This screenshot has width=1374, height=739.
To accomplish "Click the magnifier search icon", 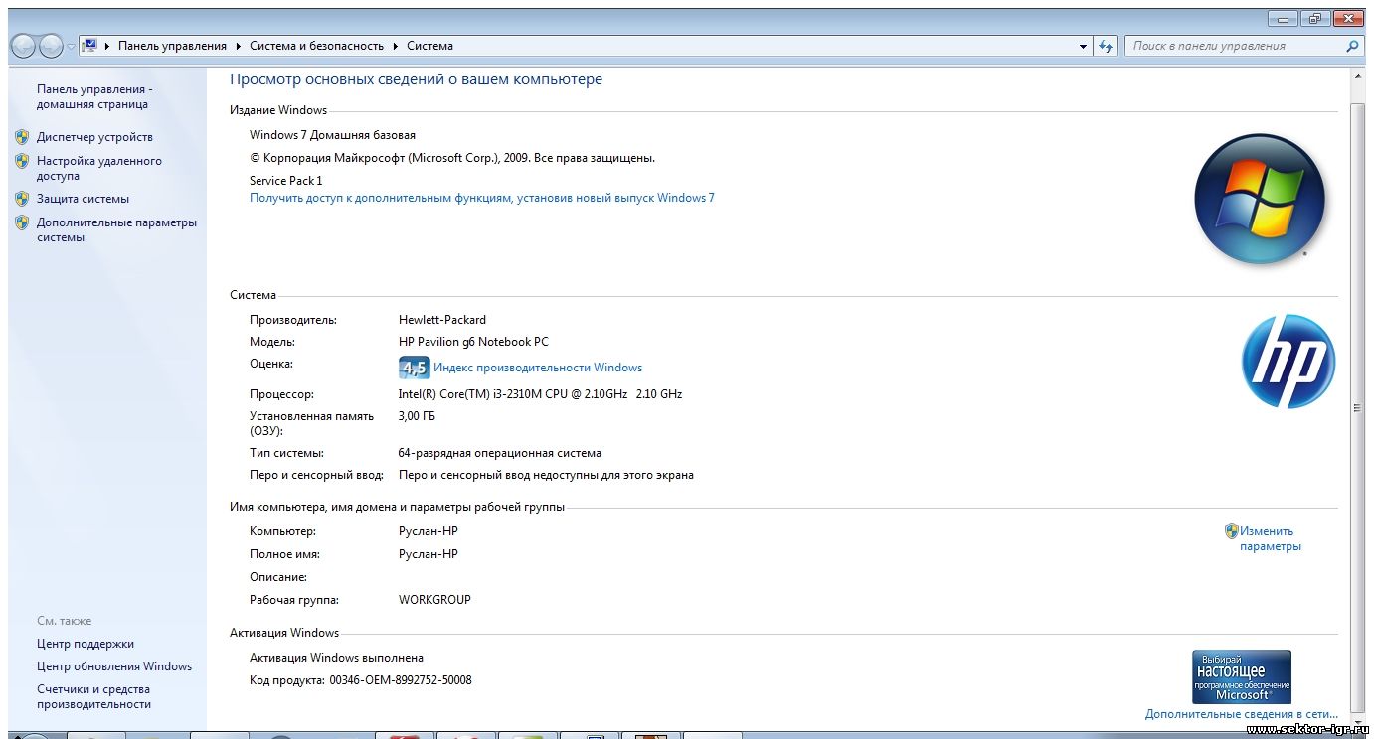I will tap(1352, 46).
